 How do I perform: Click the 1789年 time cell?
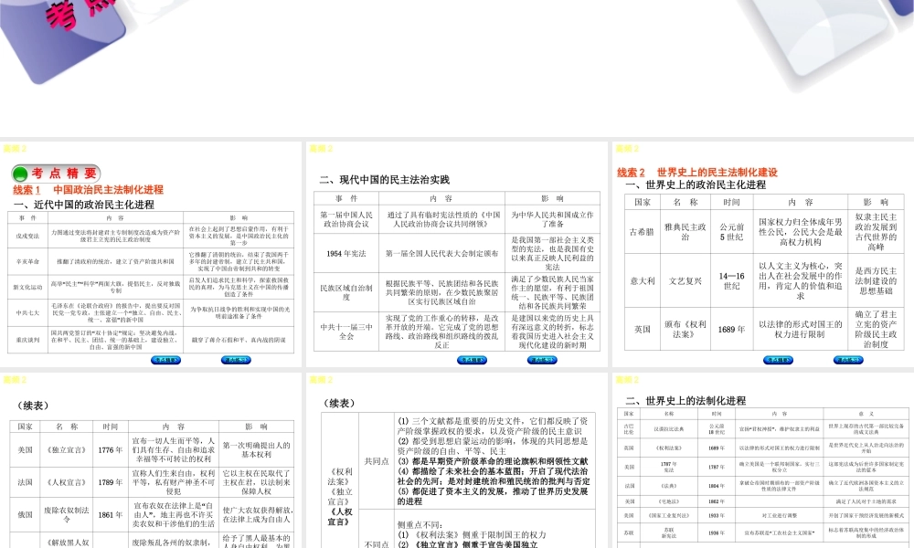(111, 482)
